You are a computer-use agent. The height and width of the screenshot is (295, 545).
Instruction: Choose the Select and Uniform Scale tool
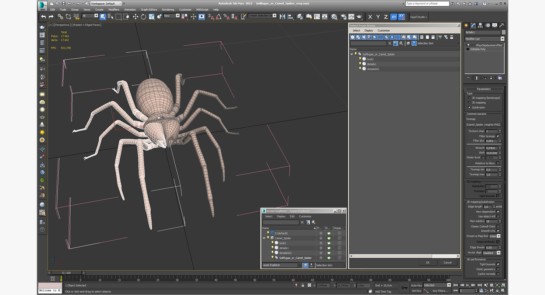point(151,17)
